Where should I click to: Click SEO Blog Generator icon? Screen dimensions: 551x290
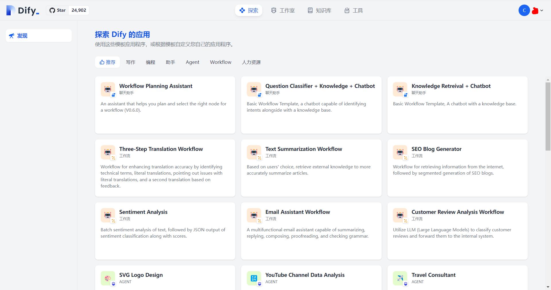point(400,152)
